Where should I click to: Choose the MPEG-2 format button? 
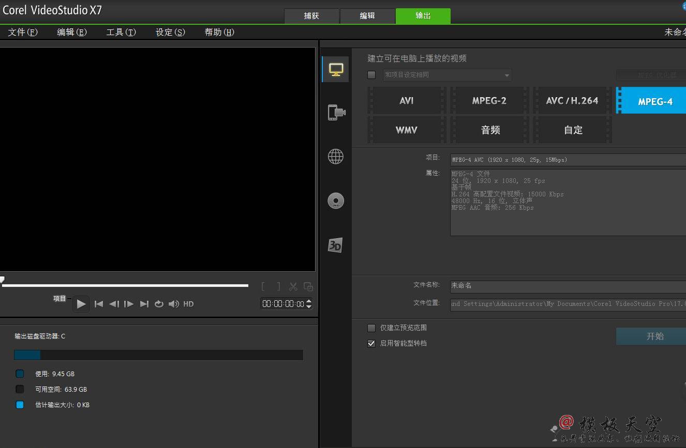click(489, 101)
